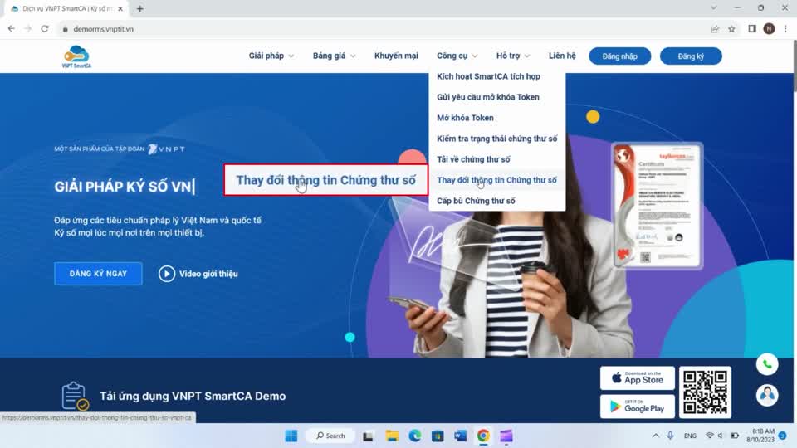This screenshot has width=797, height=448.
Task: Click the browser back arrow
Action: click(11, 29)
